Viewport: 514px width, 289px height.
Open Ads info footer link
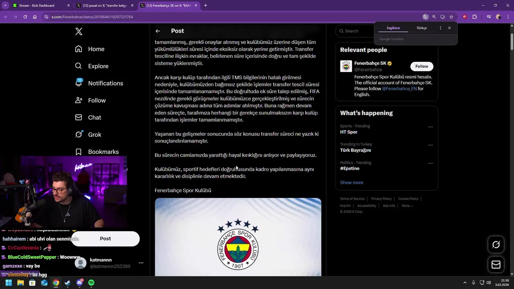click(x=389, y=206)
